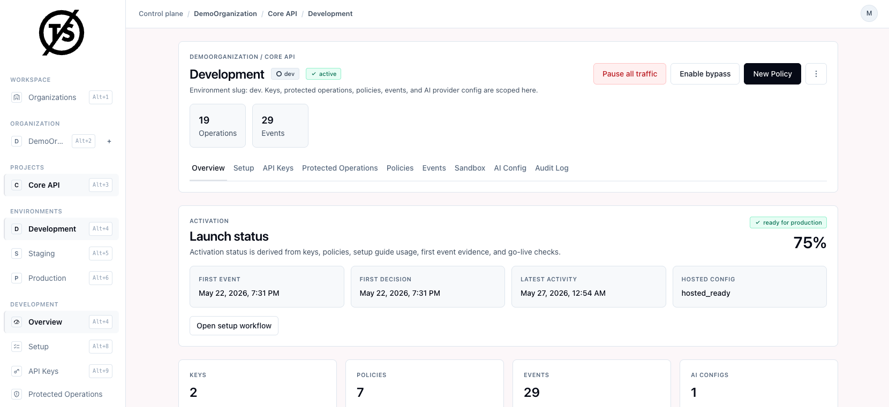Click Control plane breadcrumb link
Viewport: 889px width, 407px height.
[161, 14]
